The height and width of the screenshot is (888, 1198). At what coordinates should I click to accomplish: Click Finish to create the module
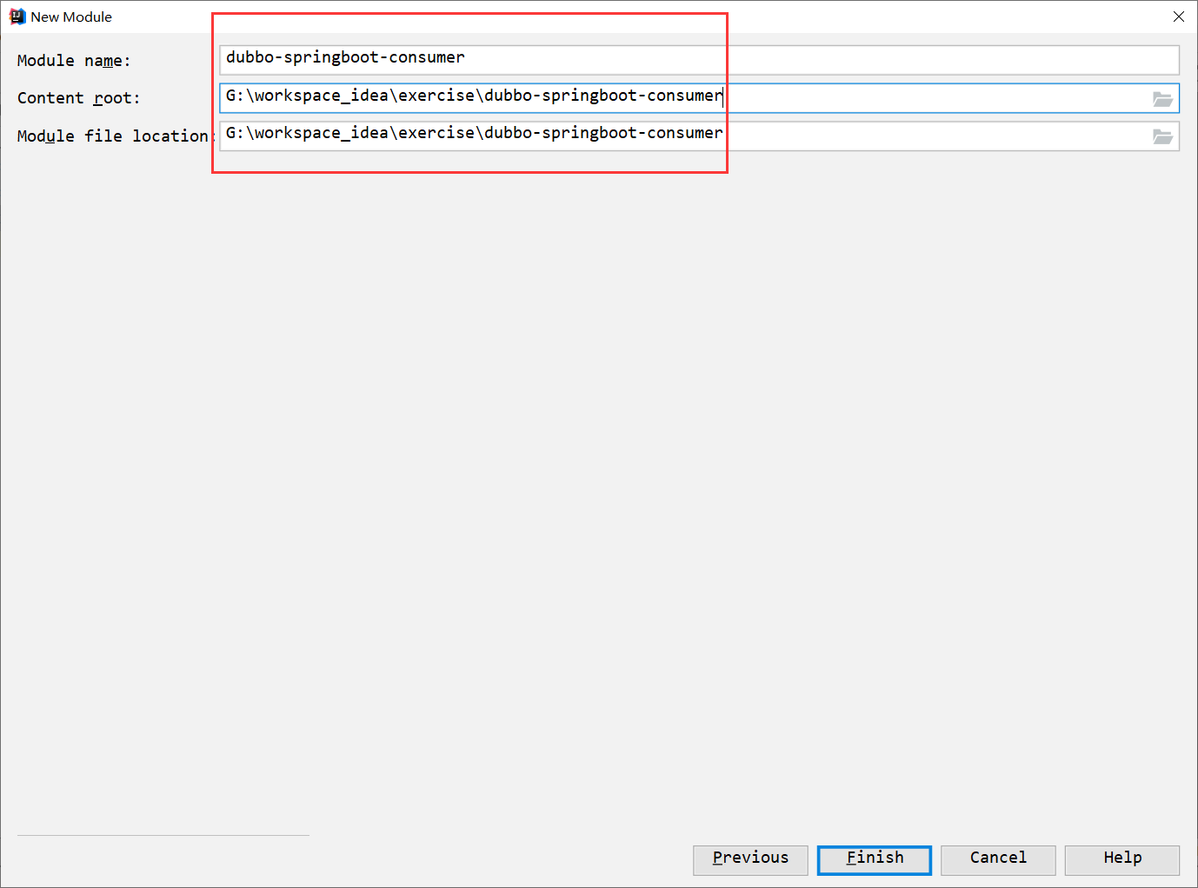tap(875, 860)
